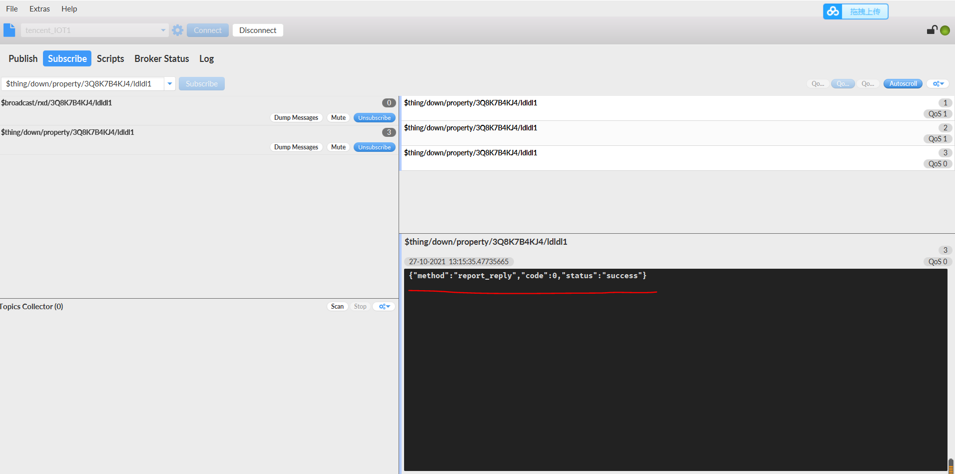The image size is (955, 474).
Task: Click QoS 0 badge in message detail
Action: click(x=938, y=262)
